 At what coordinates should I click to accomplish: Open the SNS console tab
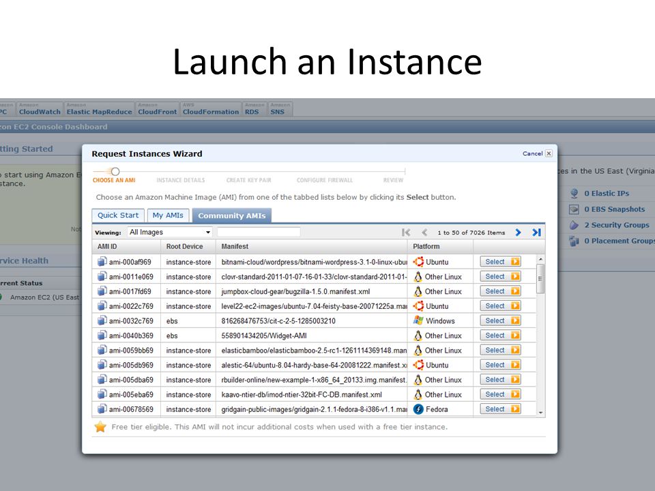pyautogui.click(x=280, y=109)
